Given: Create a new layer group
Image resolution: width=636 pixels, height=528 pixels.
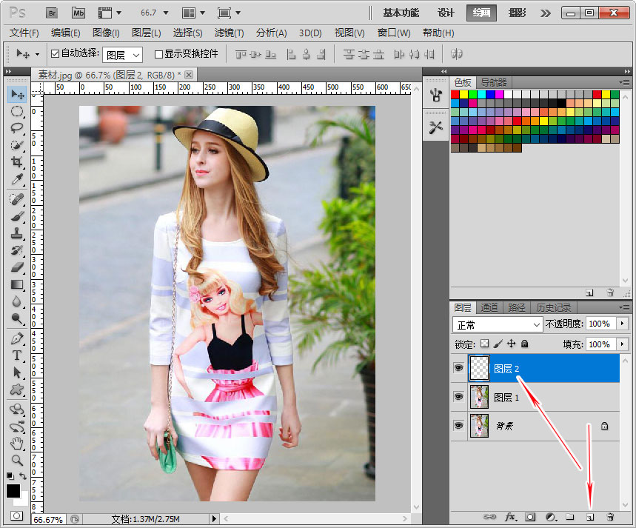Looking at the screenshot, I should pos(570,517).
